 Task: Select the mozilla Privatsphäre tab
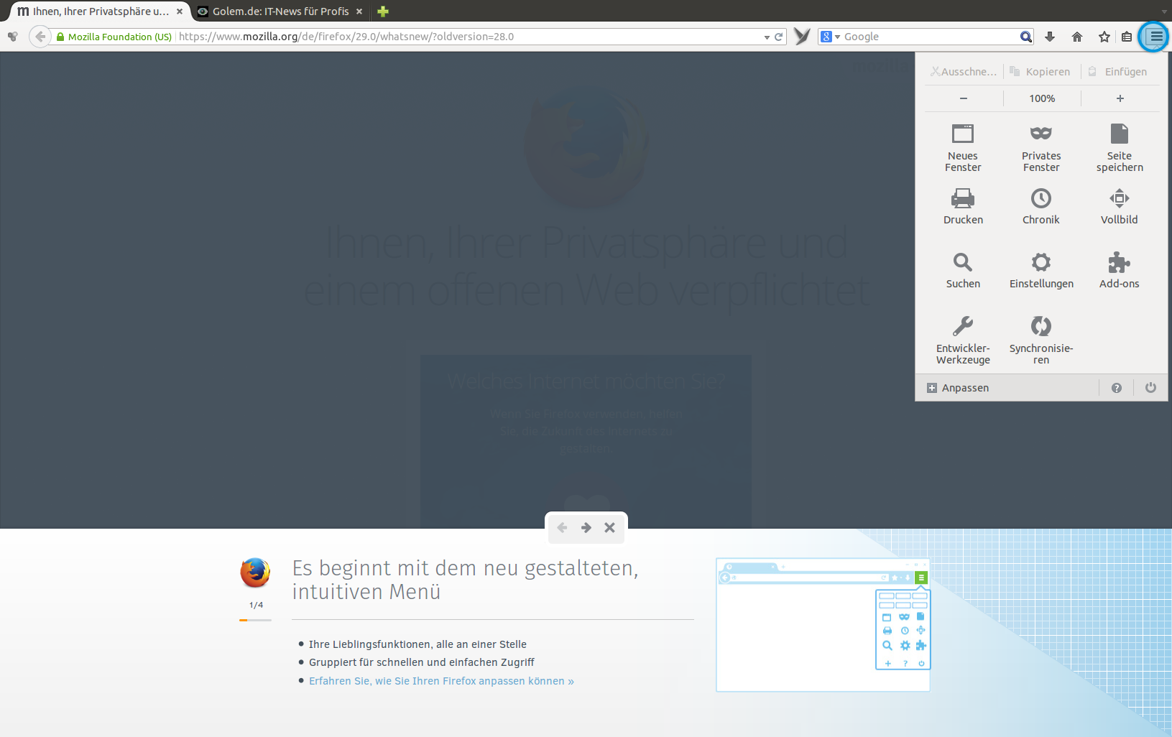pos(101,11)
